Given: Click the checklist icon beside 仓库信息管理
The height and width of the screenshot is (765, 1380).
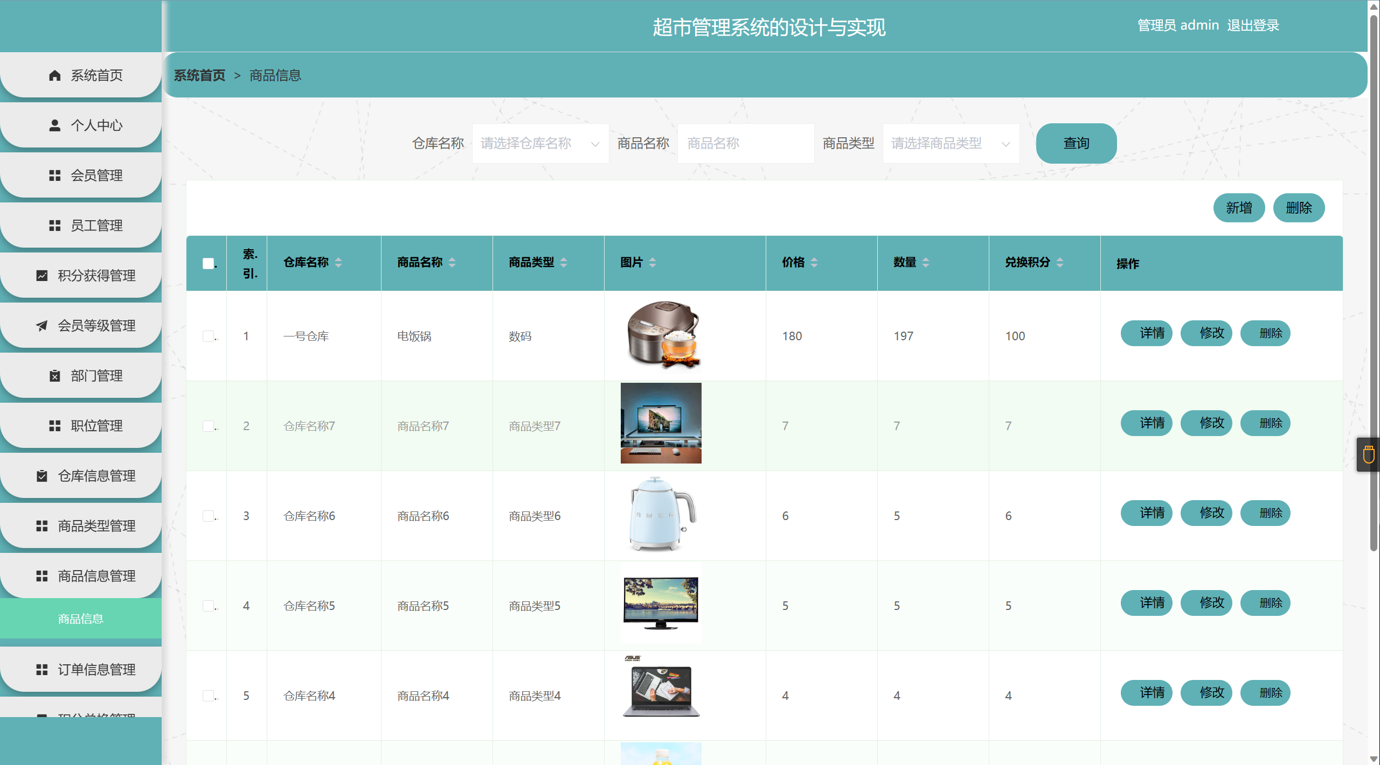Looking at the screenshot, I should coord(41,476).
